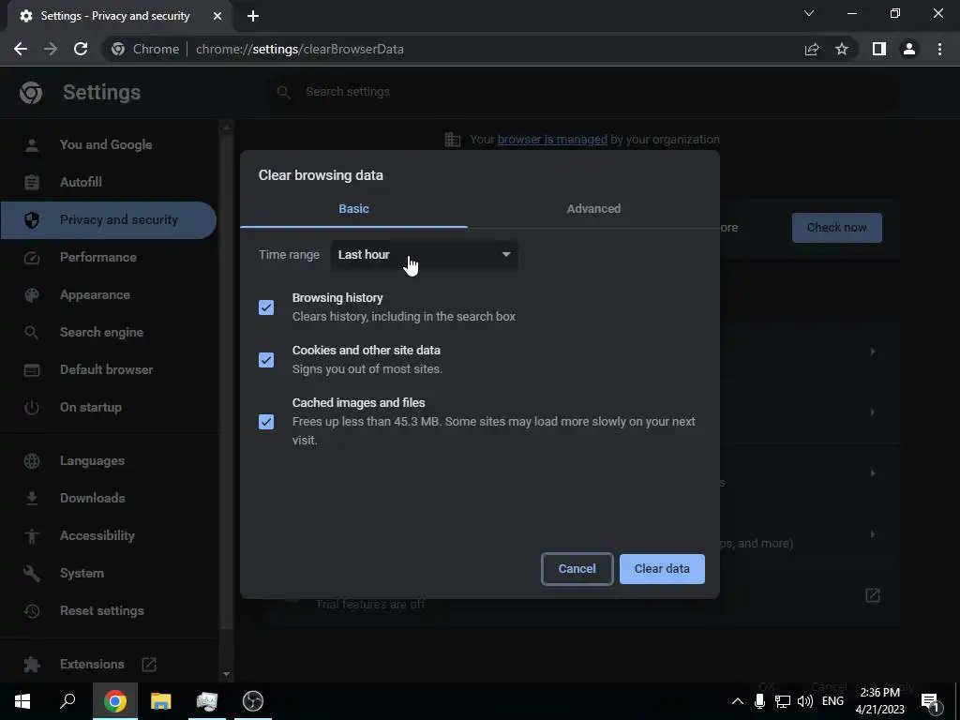This screenshot has width=960, height=720.
Task: Open the Time range dropdown
Action: click(x=425, y=255)
